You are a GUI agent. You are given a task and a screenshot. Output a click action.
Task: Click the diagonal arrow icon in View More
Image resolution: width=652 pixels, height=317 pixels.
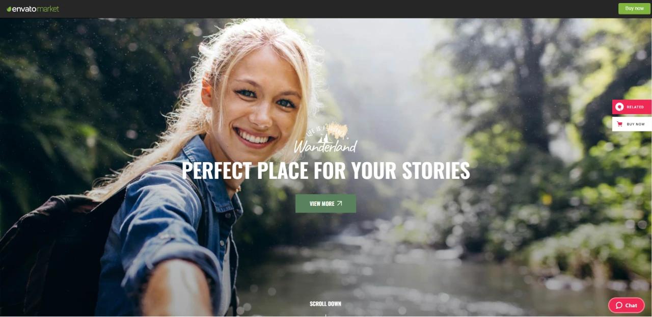tap(340, 203)
